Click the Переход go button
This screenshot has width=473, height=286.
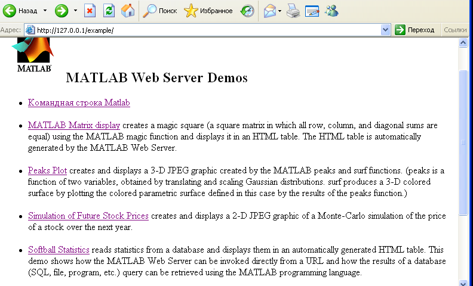tap(415, 30)
